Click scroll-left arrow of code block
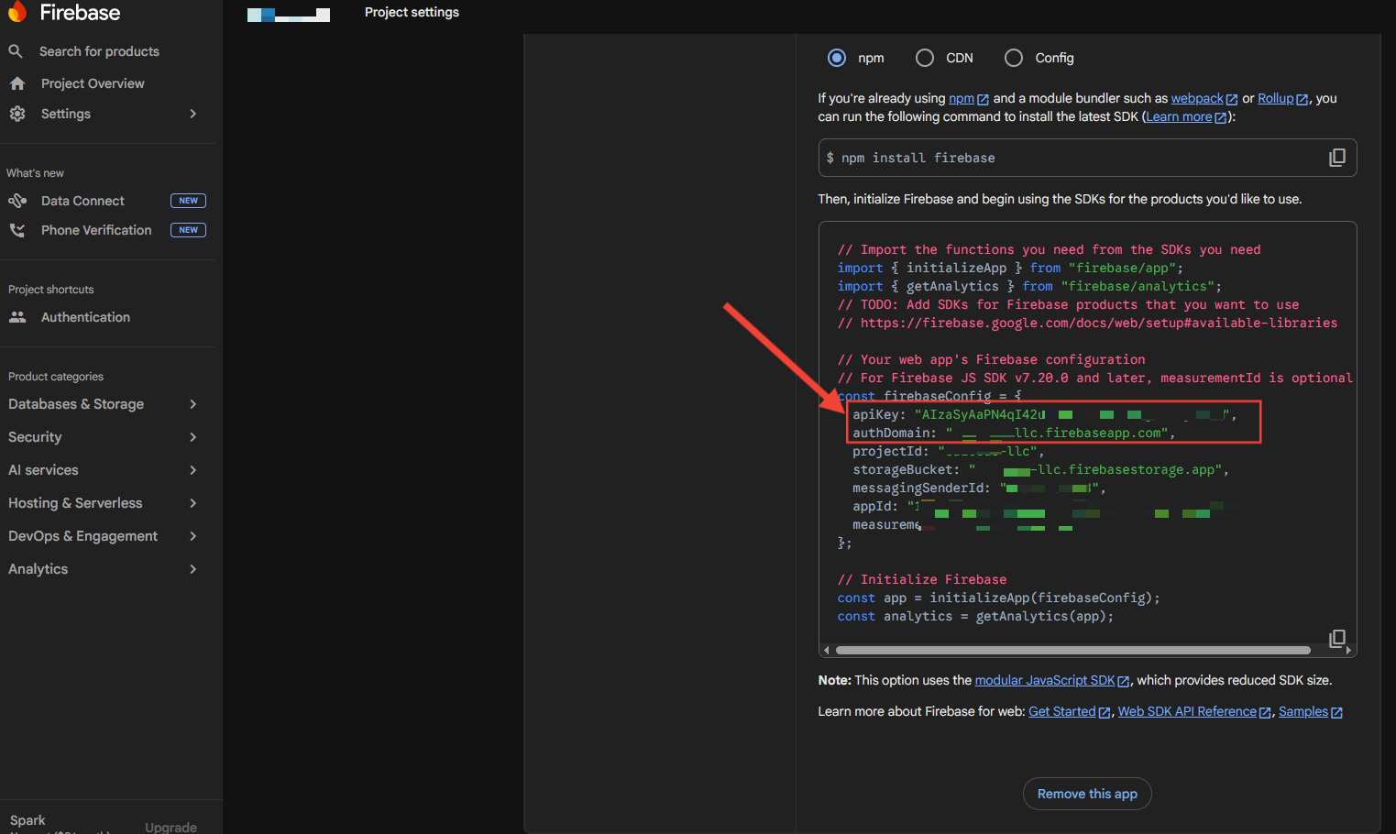Screen dimensions: 1396x834 click(x=827, y=650)
